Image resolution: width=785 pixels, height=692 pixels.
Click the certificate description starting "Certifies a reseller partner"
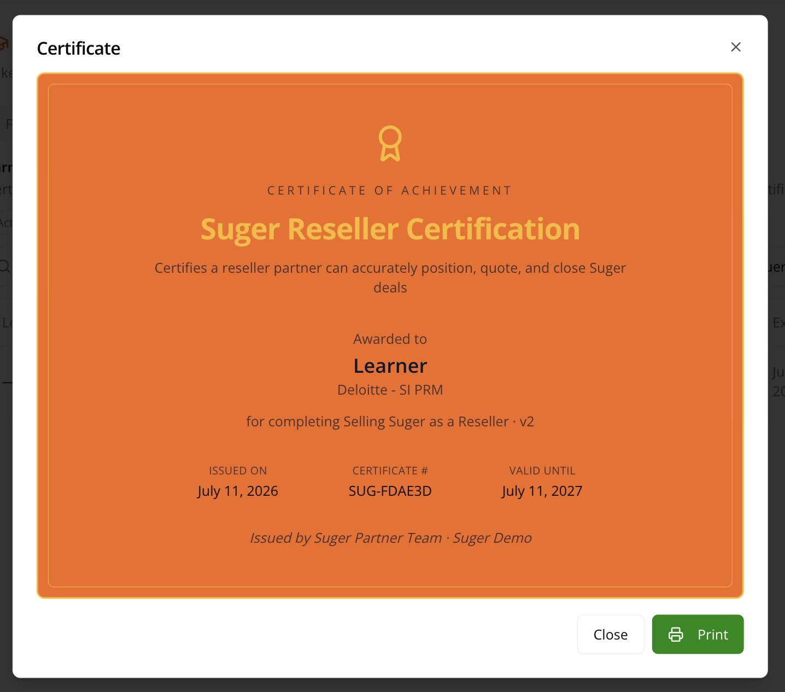[x=390, y=278]
